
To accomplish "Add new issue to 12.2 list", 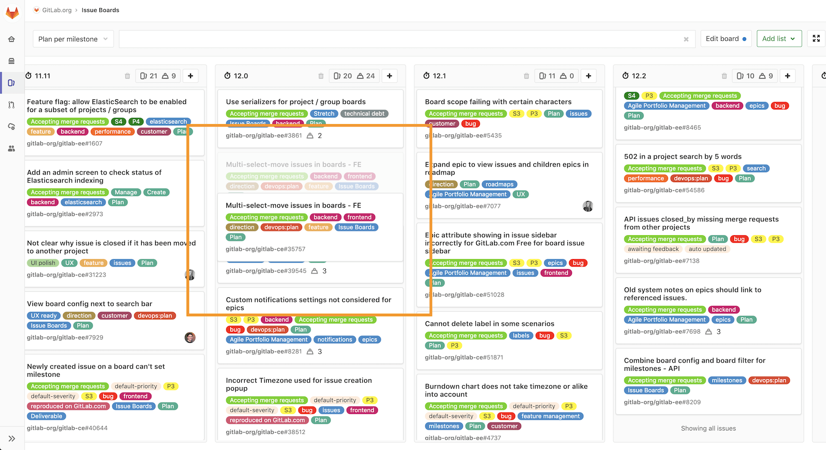I will click(788, 76).
